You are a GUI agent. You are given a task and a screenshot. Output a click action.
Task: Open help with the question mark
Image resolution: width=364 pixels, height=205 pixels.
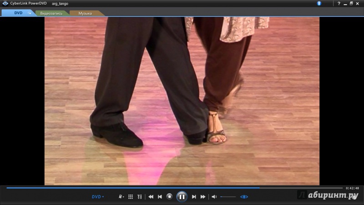tap(339, 4)
